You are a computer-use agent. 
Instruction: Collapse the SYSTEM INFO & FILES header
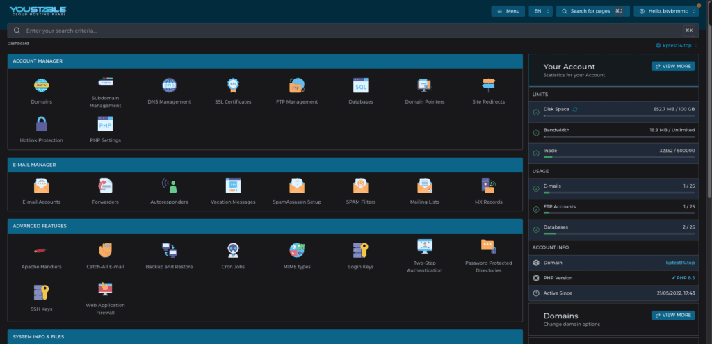265,337
